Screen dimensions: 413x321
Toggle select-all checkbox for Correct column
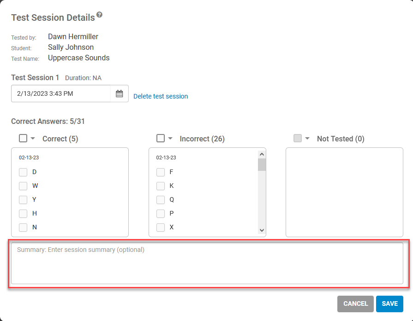[23, 138]
